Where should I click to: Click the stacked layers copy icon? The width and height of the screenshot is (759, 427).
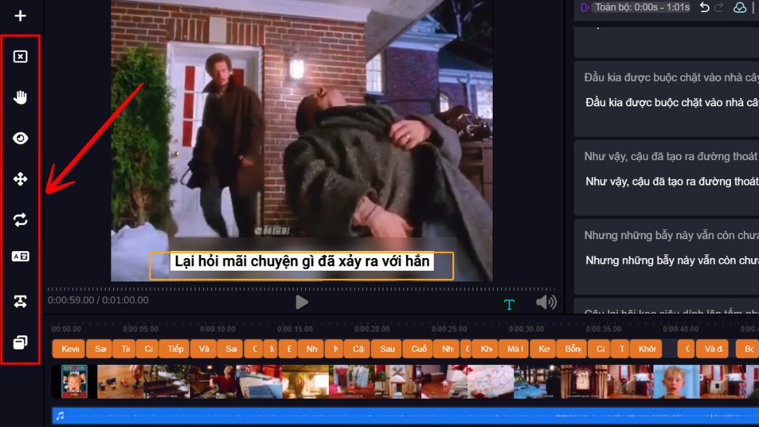[x=20, y=342]
